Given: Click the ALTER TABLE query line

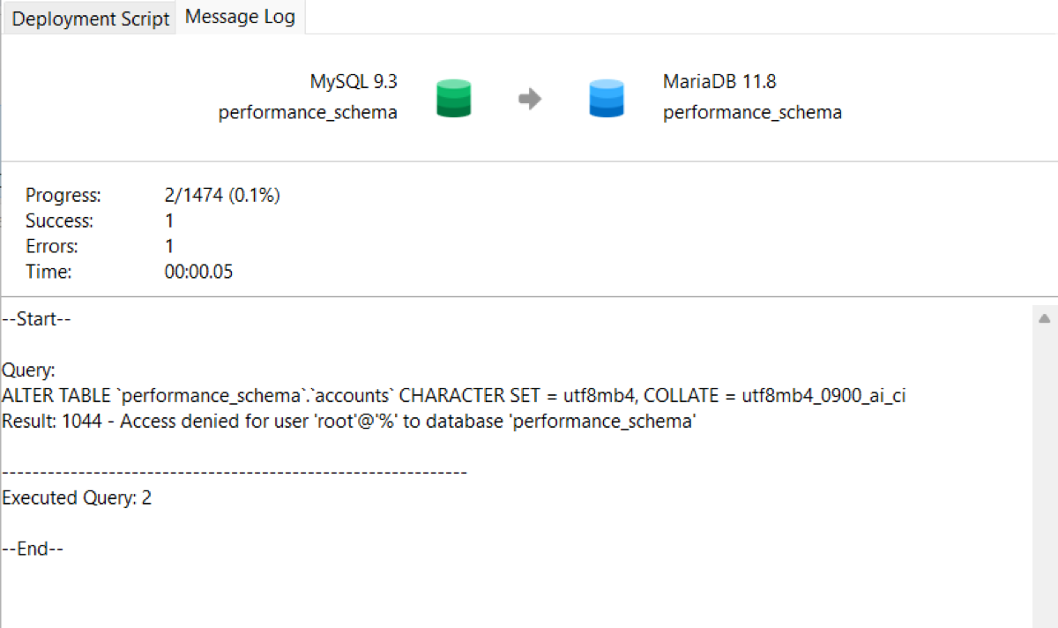Looking at the screenshot, I should [454, 396].
